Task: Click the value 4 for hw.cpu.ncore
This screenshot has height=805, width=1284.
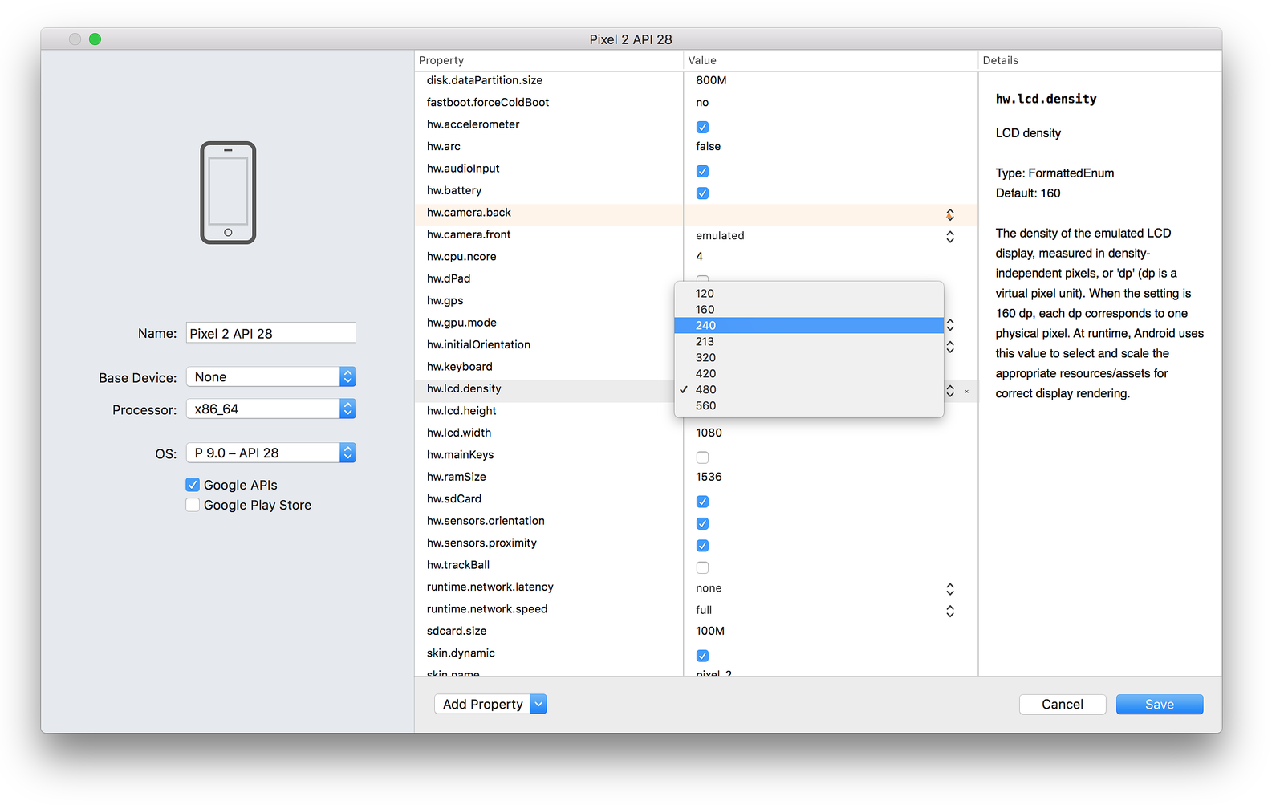Action: (700, 257)
